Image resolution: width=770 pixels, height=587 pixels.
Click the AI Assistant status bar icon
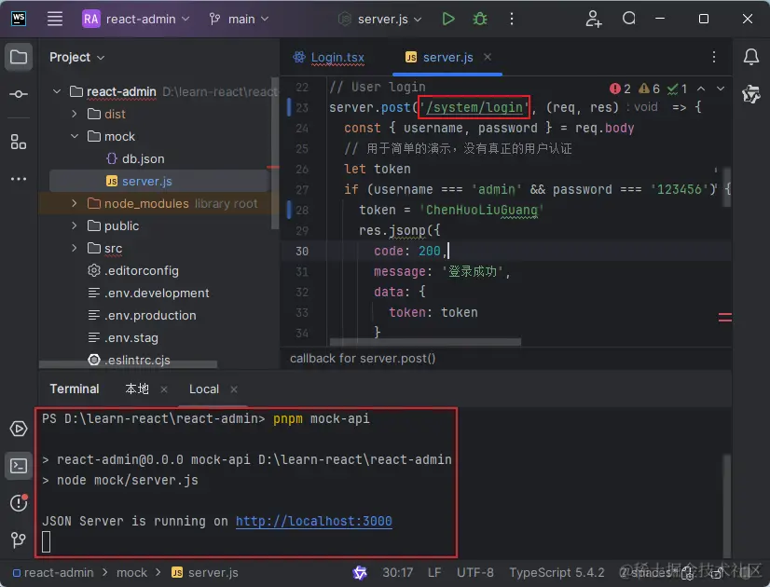coord(360,572)
